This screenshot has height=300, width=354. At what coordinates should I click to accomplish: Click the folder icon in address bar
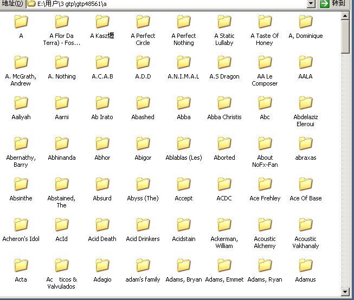[x=31, y=4]
